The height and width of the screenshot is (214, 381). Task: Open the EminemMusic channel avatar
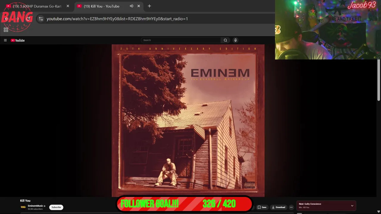point(23,207)
